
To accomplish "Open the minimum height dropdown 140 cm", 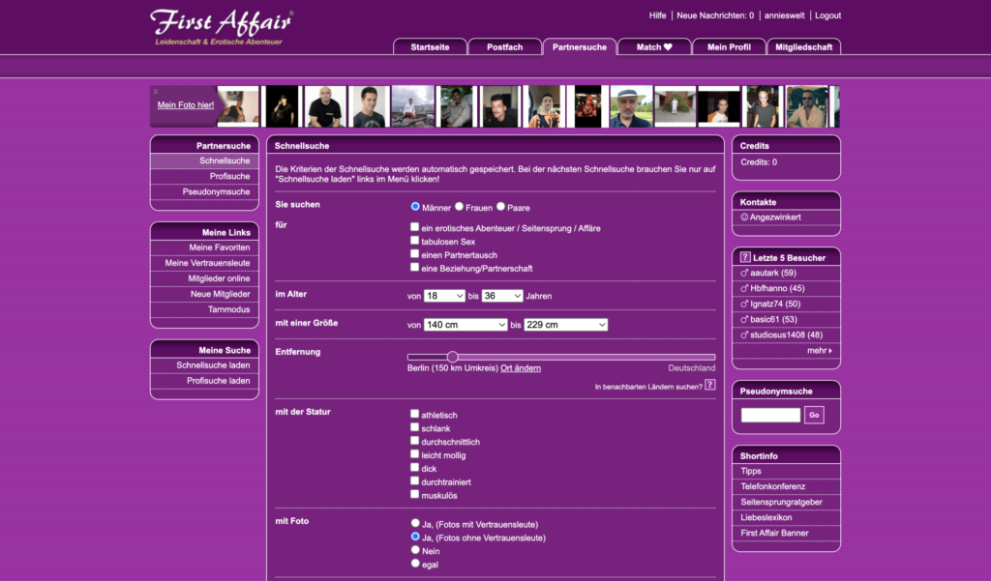I will pos(465,325).
